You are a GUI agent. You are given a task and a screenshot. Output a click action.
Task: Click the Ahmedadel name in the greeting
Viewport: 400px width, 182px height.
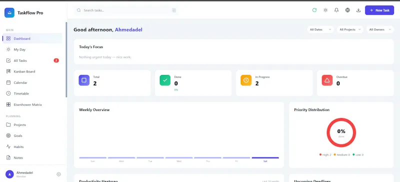(128, 29)
